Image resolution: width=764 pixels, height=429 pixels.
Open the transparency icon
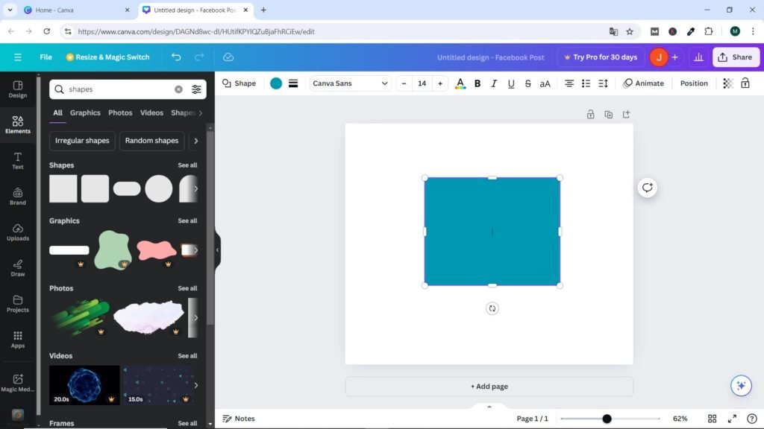[728, 83]
